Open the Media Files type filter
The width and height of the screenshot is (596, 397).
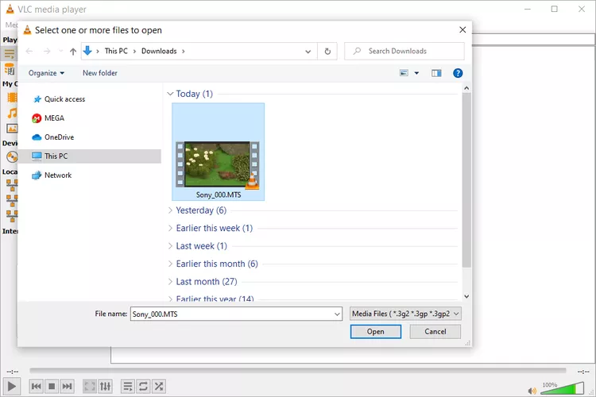point(405,314)
